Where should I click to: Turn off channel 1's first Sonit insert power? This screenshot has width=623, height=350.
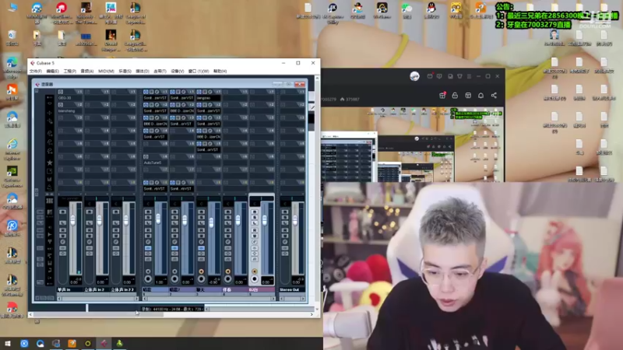(x=146, y=92)
